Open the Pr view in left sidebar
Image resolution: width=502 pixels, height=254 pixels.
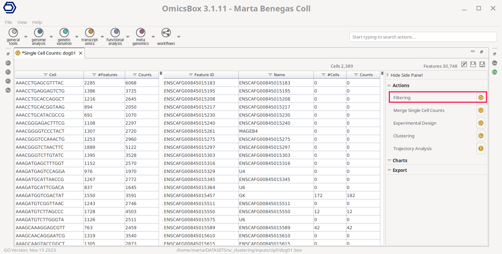8,63
